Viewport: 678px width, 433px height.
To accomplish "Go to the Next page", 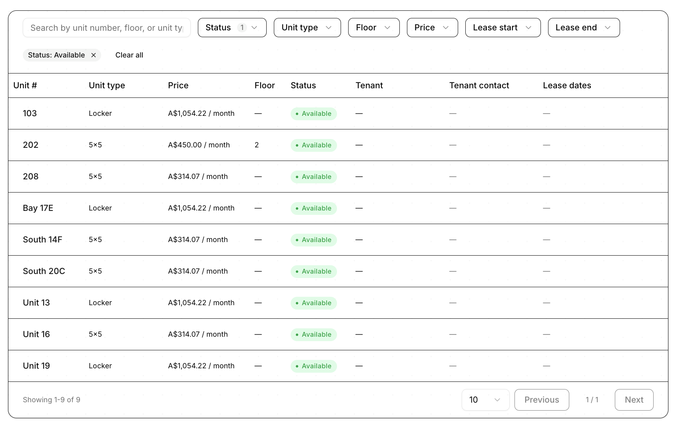I will [x=634, y=400].
